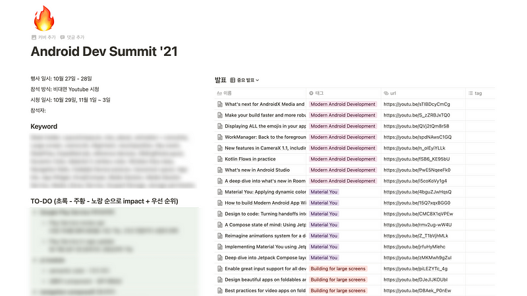The width and height of the screenshot is (527, 296).
Task: Click the tag column header
Action: 475,93
